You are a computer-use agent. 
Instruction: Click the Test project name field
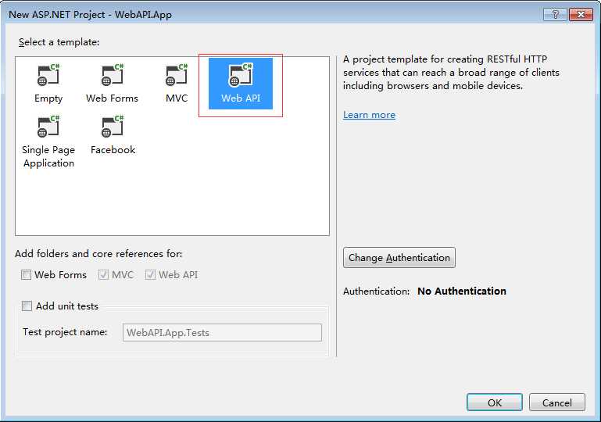[222, 332]
